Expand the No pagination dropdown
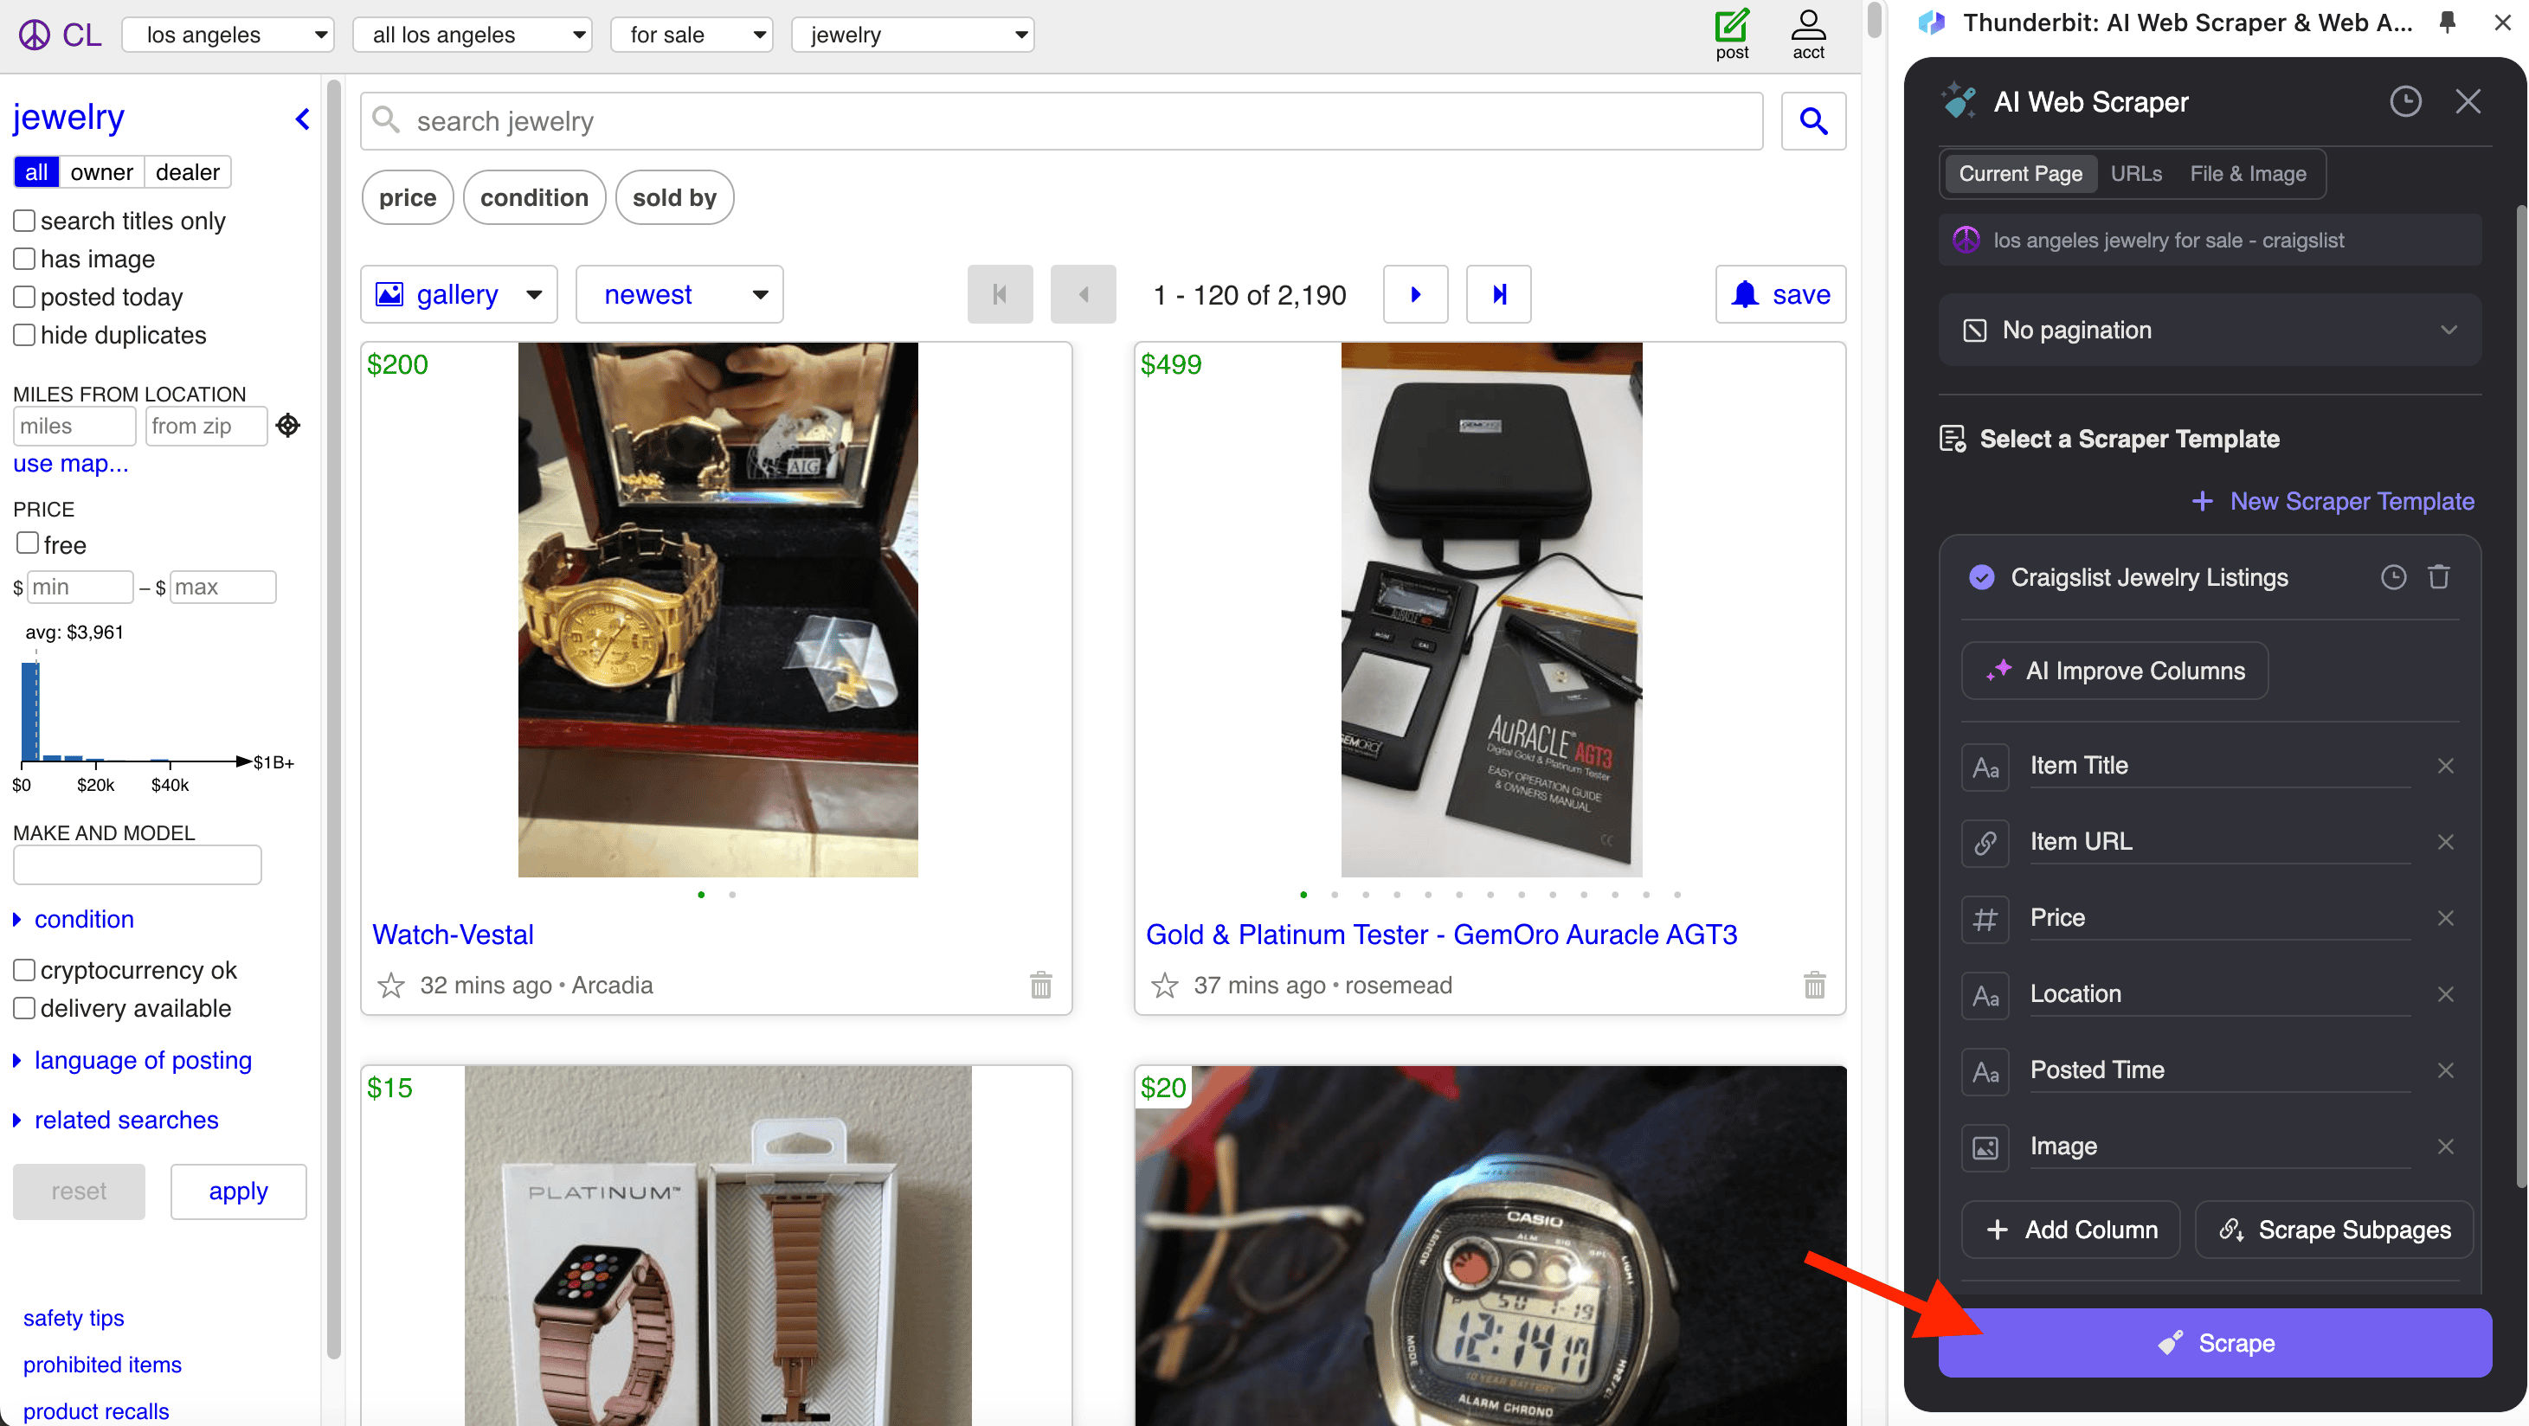2529x1426 pixels. [2209, 330]
